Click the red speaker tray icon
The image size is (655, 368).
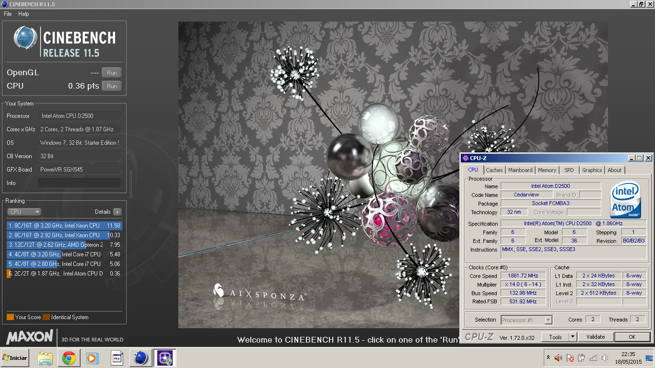coord(559,358)
